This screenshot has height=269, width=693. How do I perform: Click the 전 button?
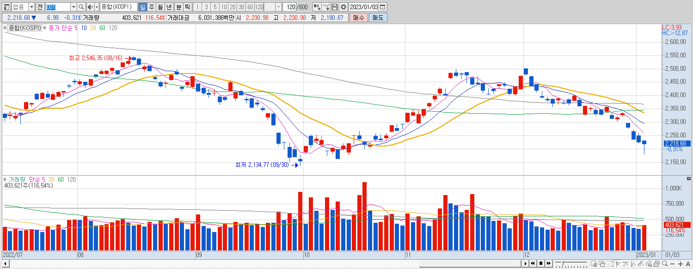[40, 7]
